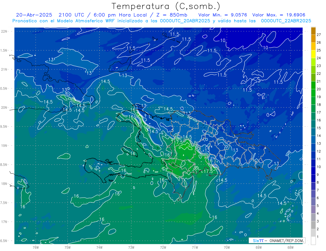The height and width of the screenshot is (251, 326).
Task: Click colorbar scale label '12'
Action: coord(319,151)
